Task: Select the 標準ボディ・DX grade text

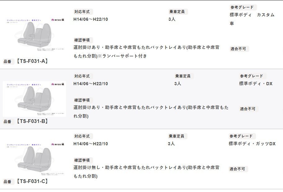Action: point(256,84)
